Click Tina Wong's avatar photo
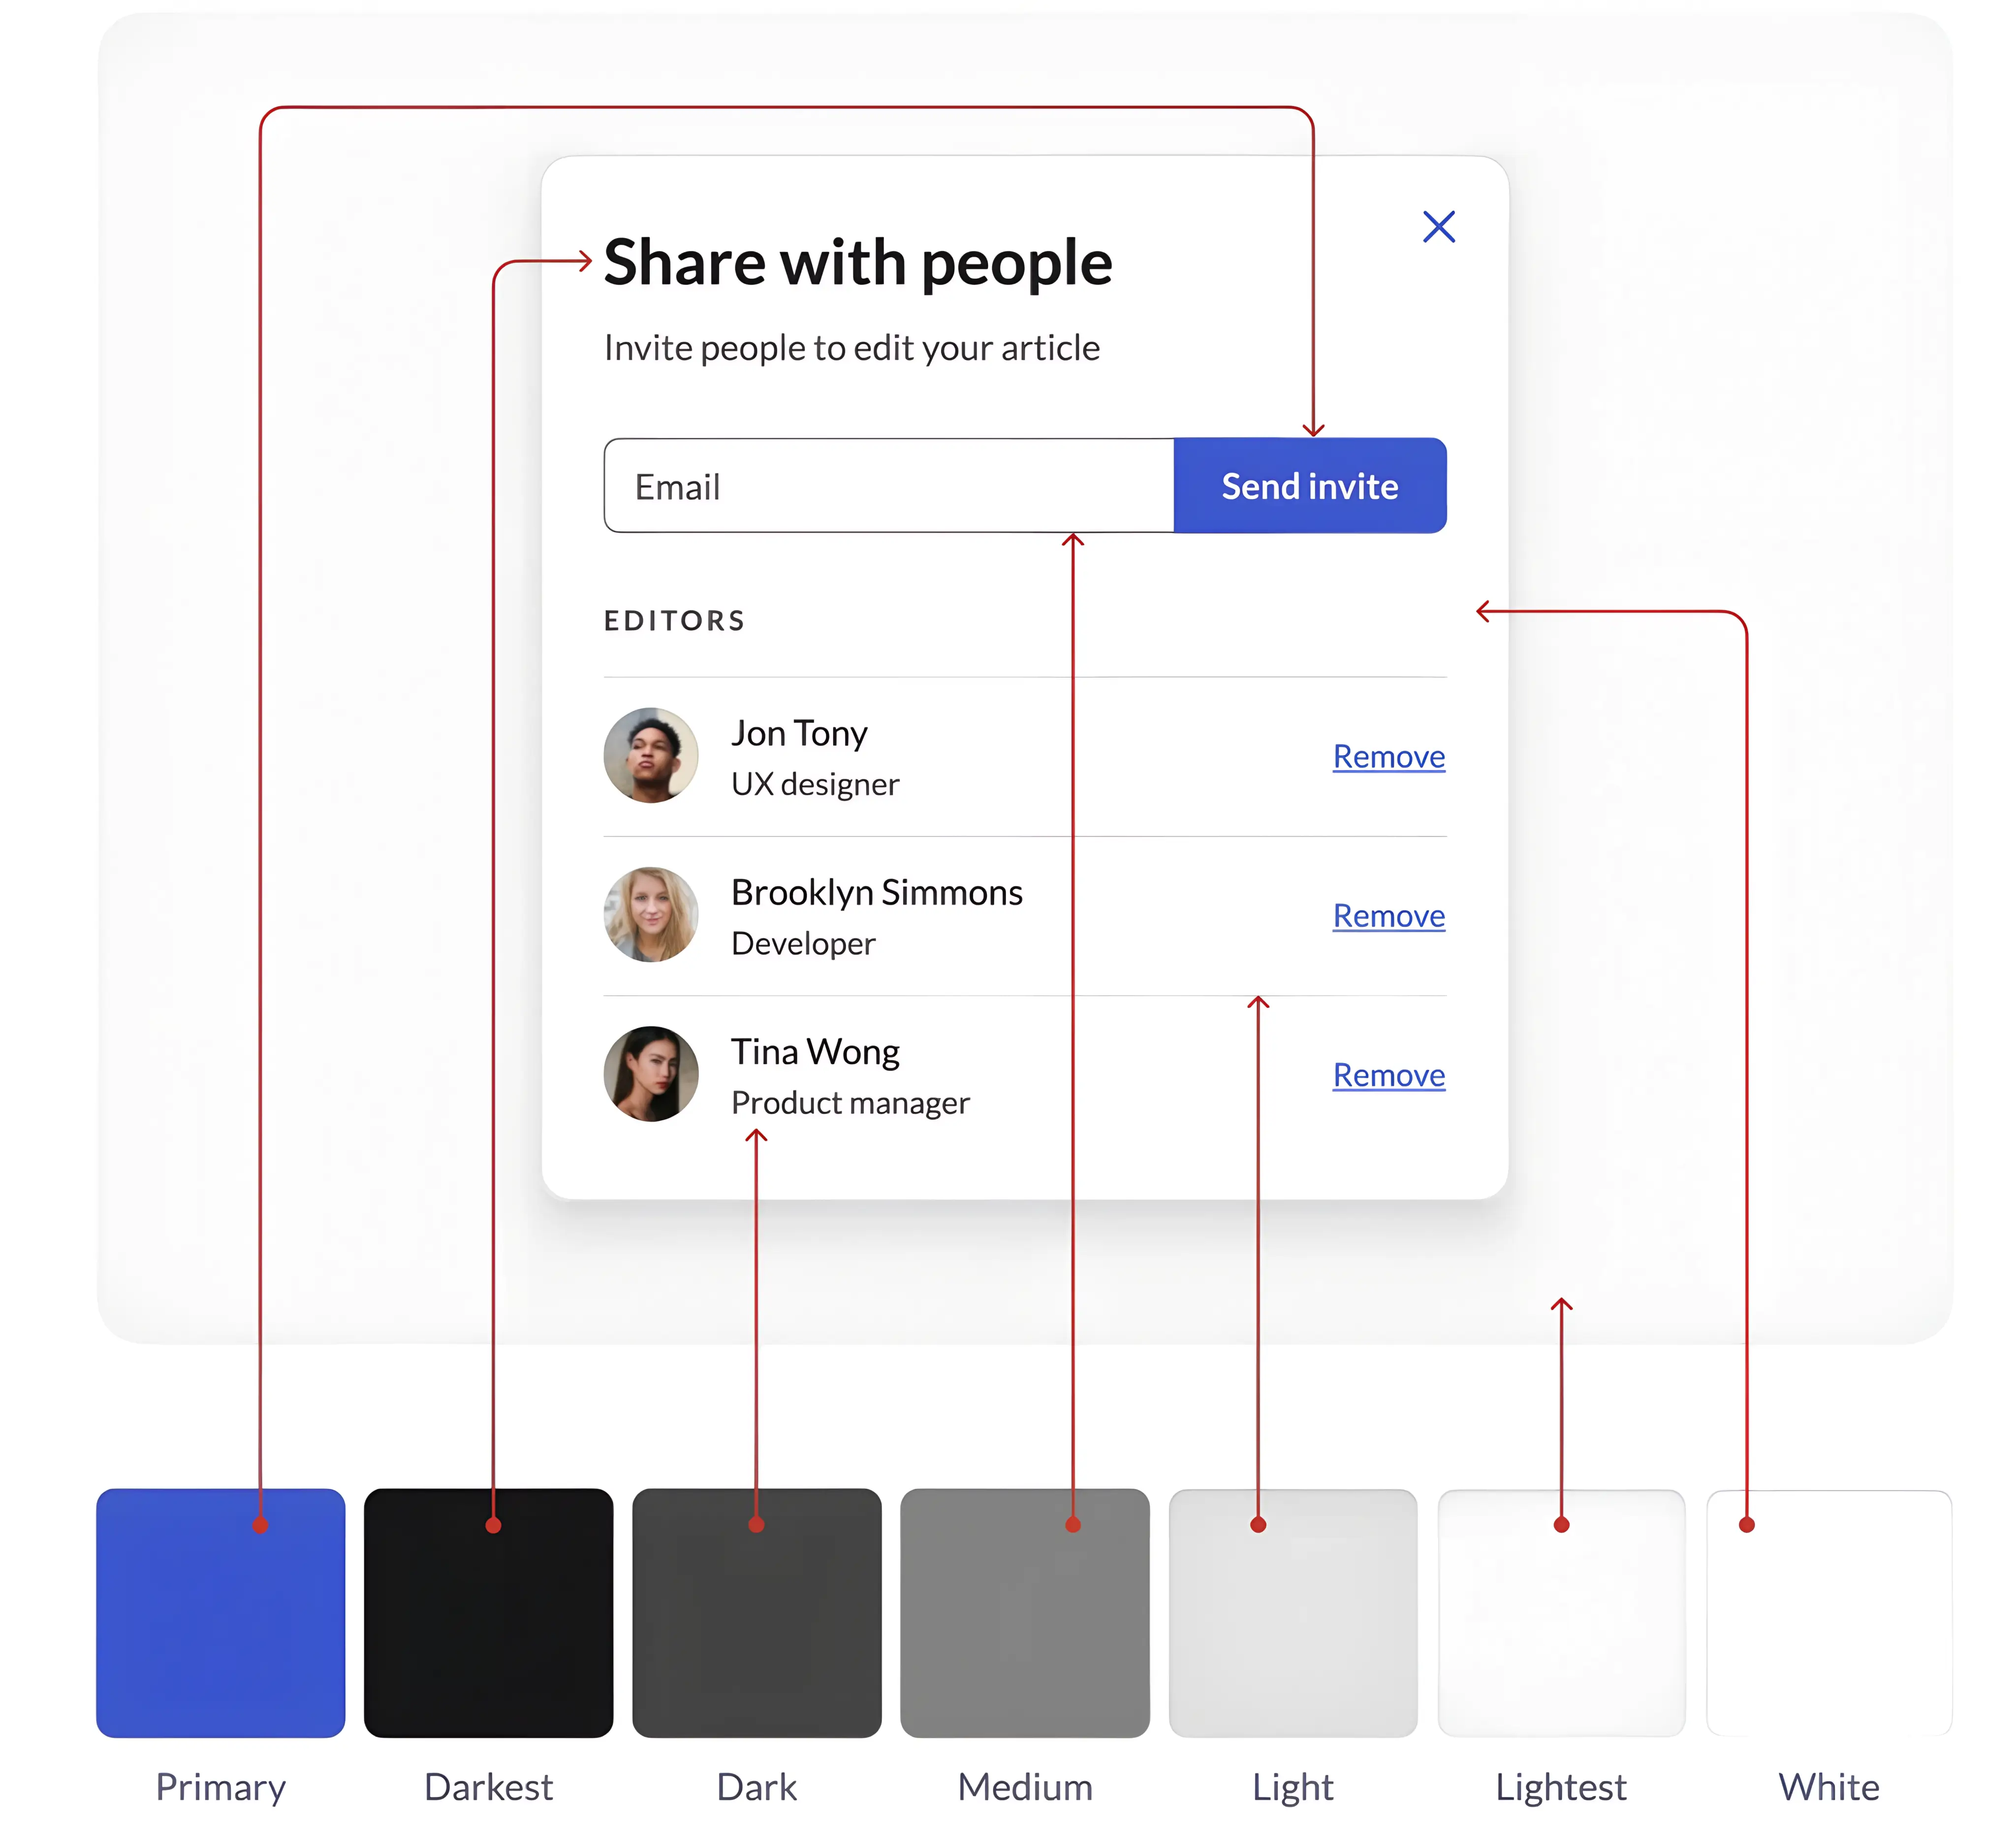The image size is (2016, 1832). tap(651, 1073)
